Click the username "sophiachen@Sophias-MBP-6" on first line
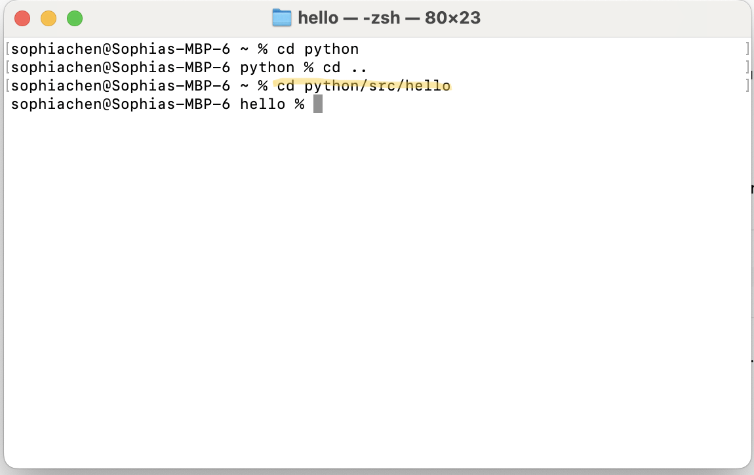The height and width of the screenshot is (475, 754). click(x=121, y=49)
